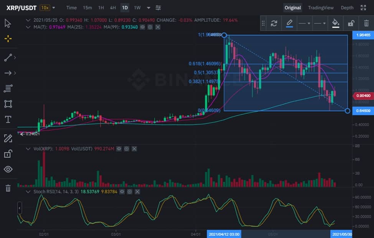
Task: Switch to the Depth tab
Action: click(347, 8)
